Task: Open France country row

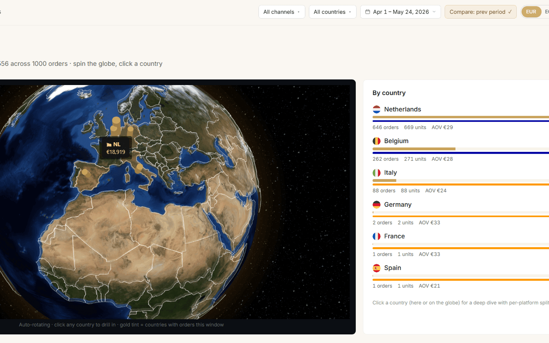Action: (461, 245)
